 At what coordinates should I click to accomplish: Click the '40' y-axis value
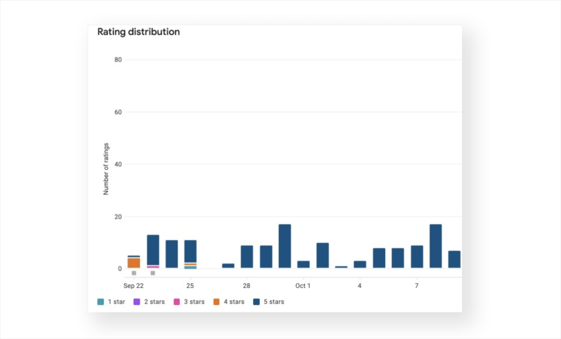(x=118, y=165)
